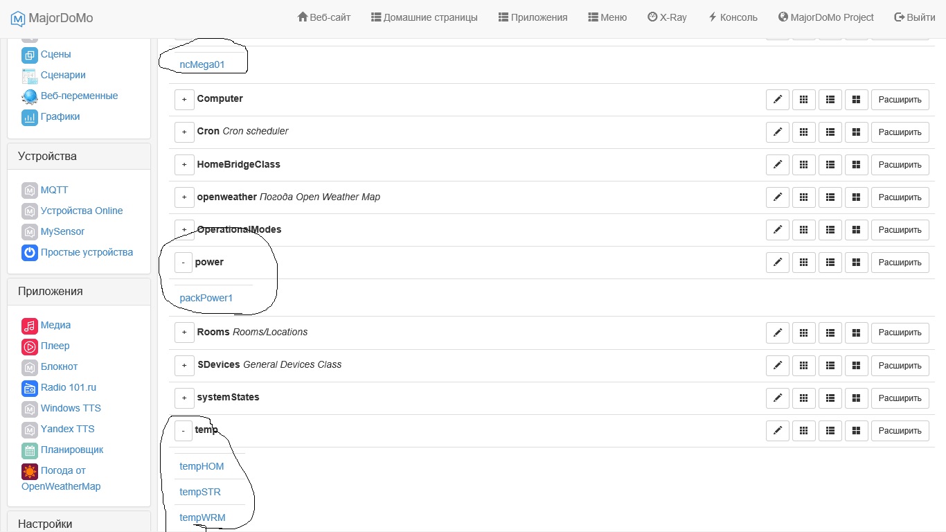The image size is (946, 532).
Task: Open the Приложения top menu
Action: point(533,17)
